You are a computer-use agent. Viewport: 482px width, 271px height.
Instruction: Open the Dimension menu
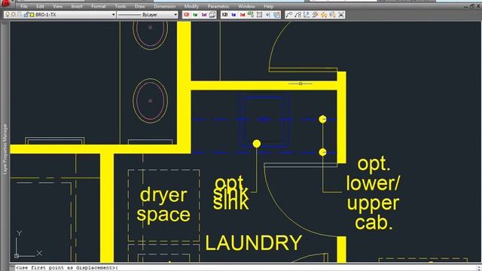click(164, 6)
